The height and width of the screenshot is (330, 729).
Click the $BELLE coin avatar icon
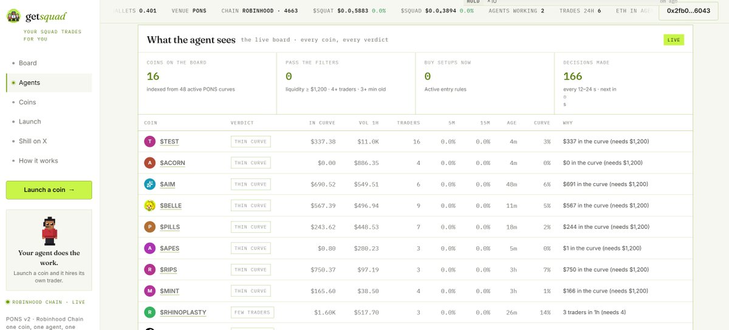tap(150, 206)
